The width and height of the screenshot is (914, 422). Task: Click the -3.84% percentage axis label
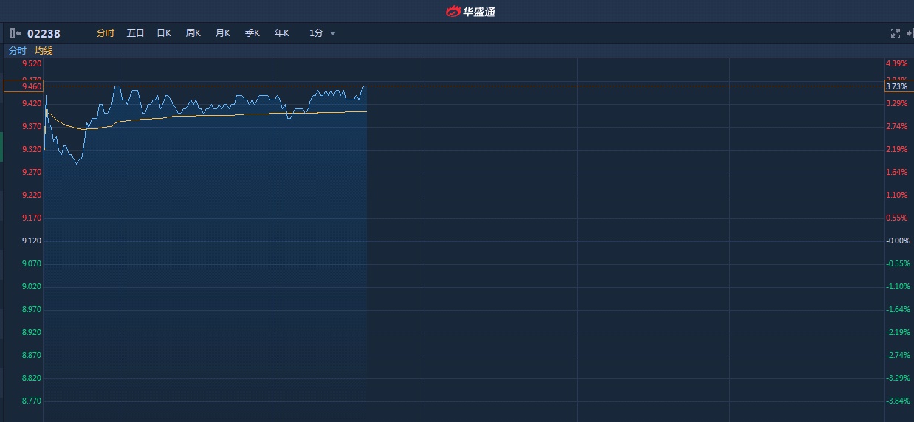point(898,401)
